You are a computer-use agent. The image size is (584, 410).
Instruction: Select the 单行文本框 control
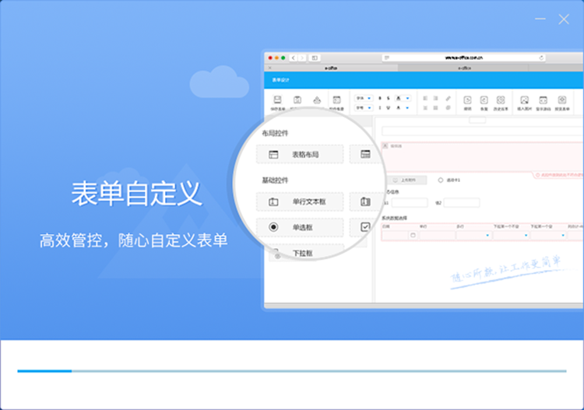(x=300, y=201)
